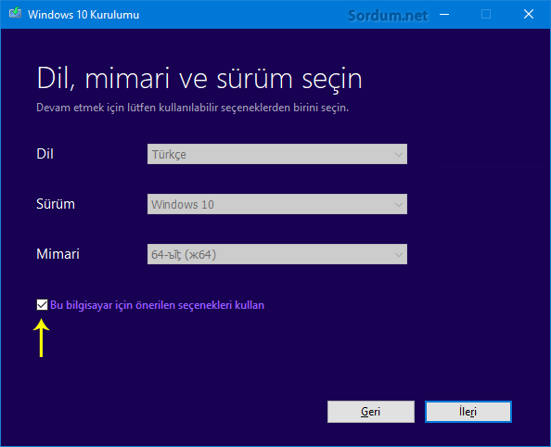Click the 'Mimari' field label
This screenshot has width=551, height=447.
tap(58, 254)
